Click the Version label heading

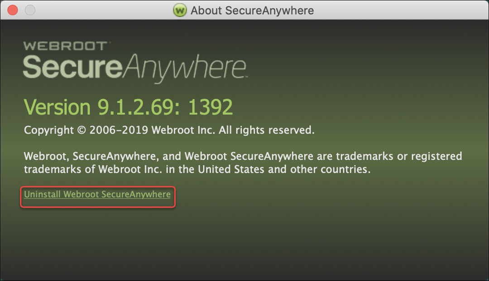point(58,106)
